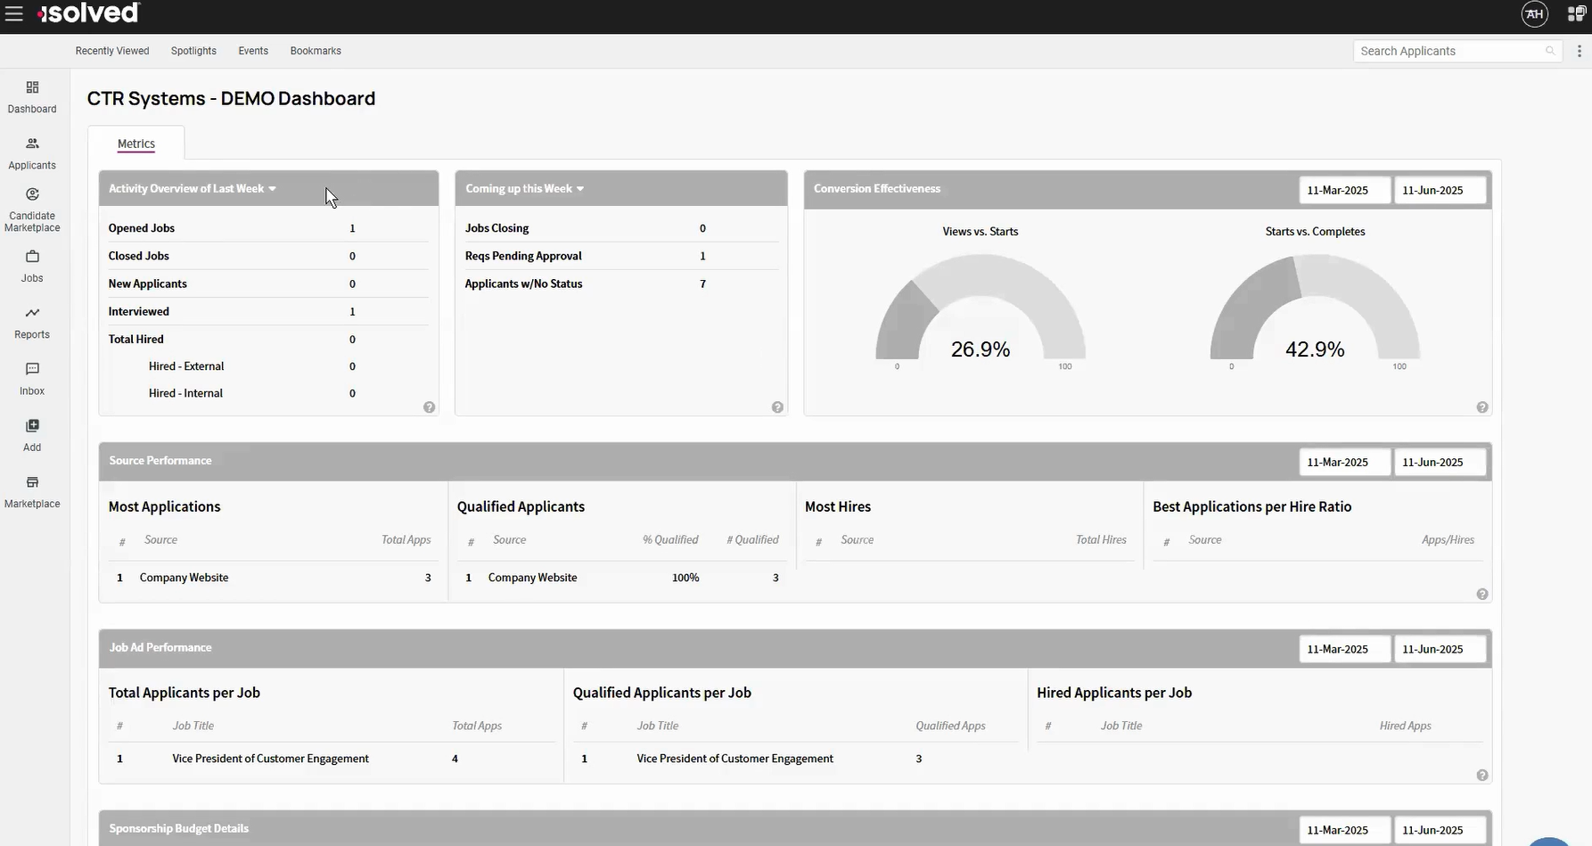Image resolution: width=1592 pixels, height=846 pixels.
Task: Open the Bookmarks menu
Action: tap(316, 51)
